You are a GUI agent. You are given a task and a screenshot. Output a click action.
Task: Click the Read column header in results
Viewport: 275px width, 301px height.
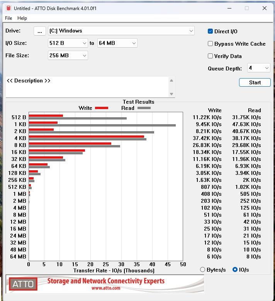(255, 110)
